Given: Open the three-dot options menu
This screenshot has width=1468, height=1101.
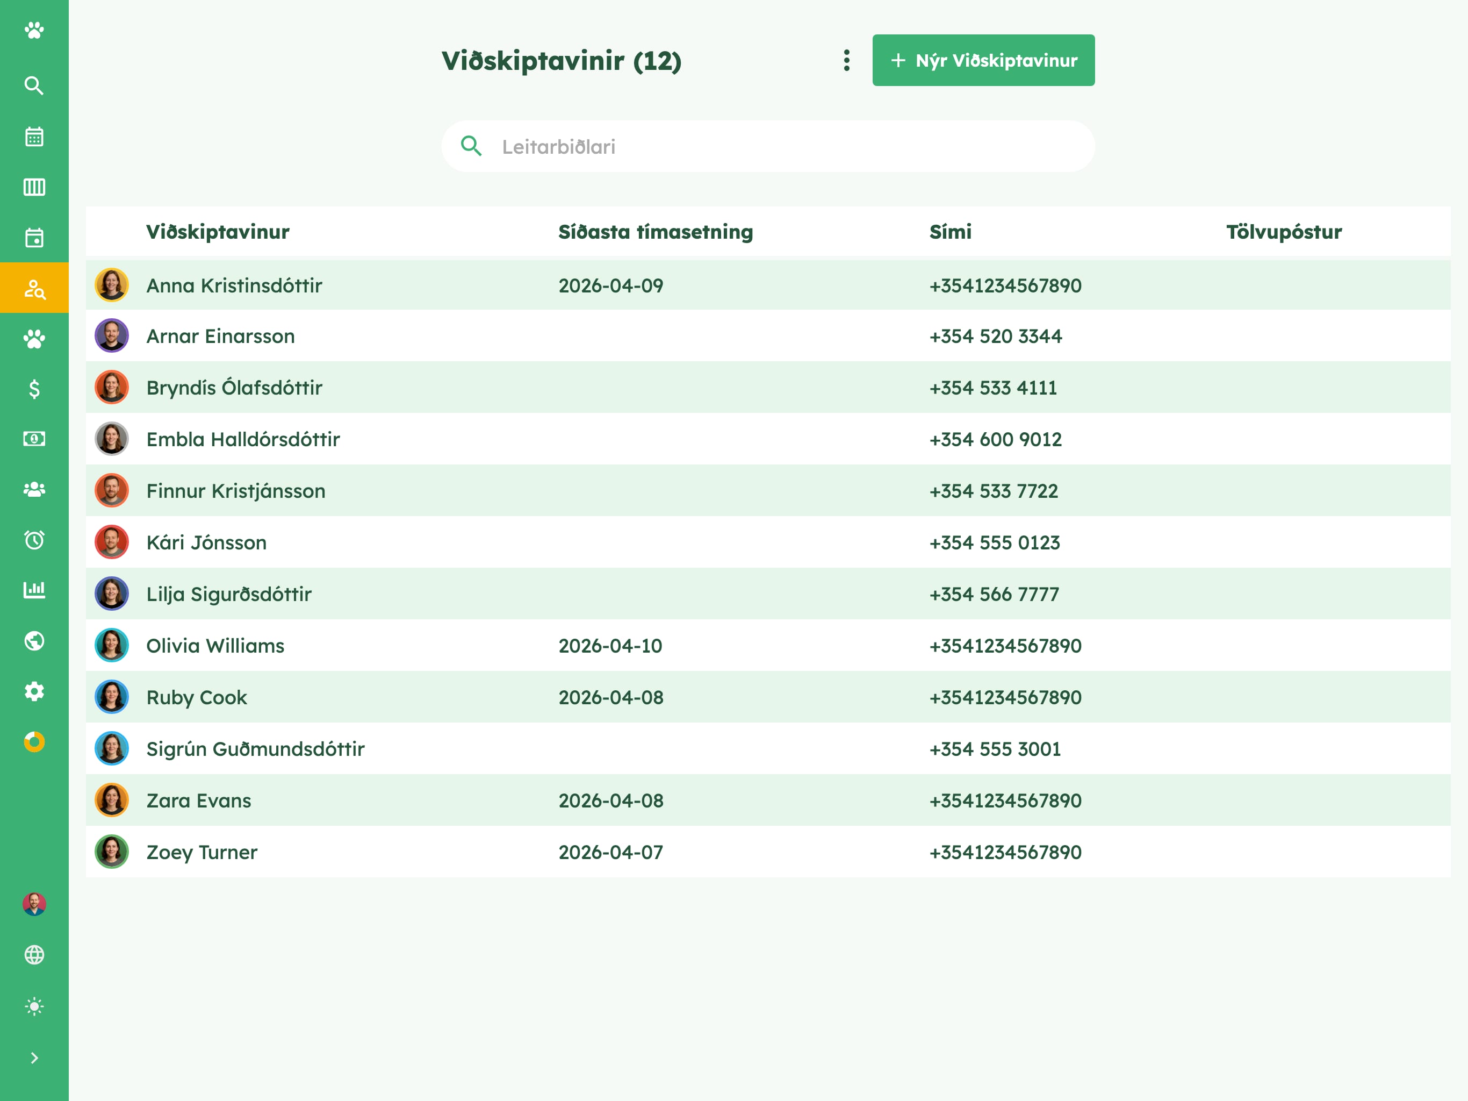Looking at the screenshot, I should point(846,60).
